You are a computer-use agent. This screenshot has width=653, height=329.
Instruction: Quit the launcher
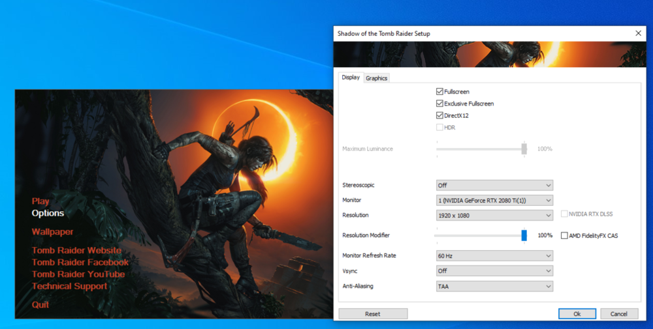40,305
